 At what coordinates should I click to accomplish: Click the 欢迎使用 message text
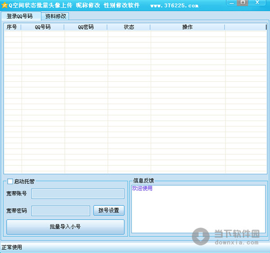[x=142, y=189]
